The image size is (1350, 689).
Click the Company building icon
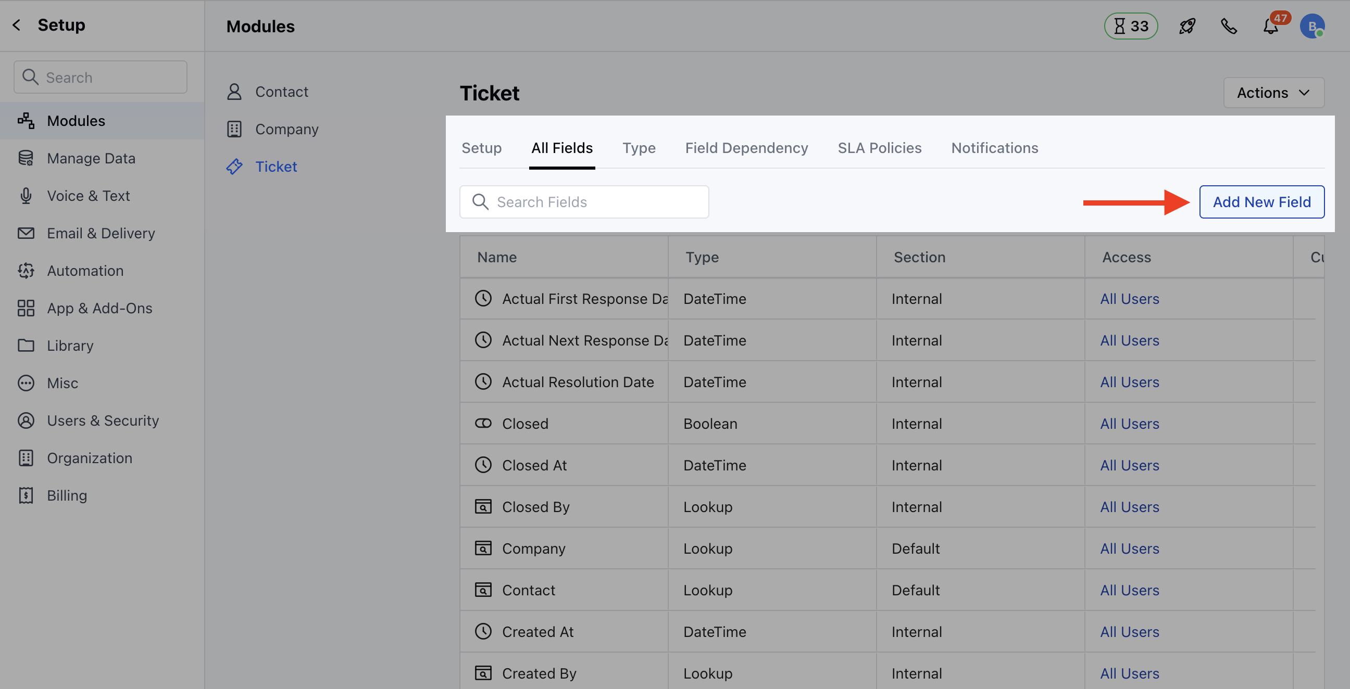(x=235, y=129)
